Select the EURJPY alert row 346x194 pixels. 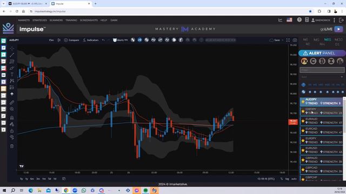tap(321, 140)
